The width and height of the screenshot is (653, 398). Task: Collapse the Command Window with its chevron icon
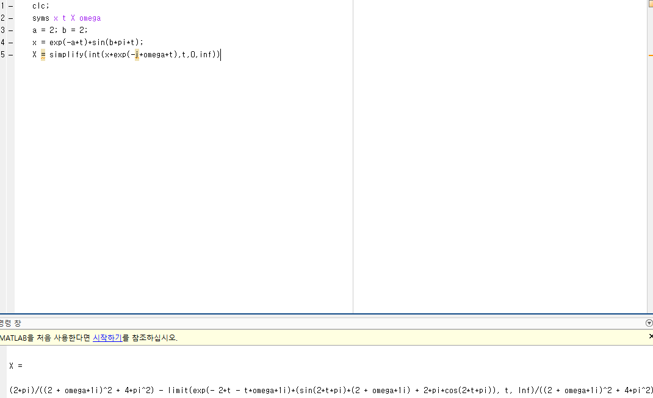(x=648, y=323)
